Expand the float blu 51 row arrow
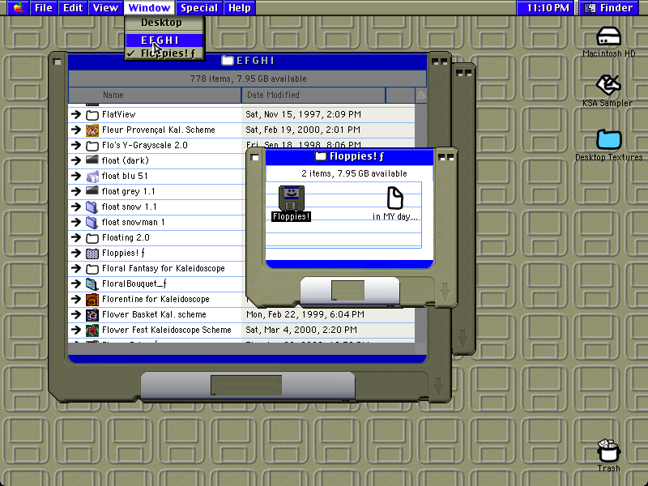 (75, 176)
